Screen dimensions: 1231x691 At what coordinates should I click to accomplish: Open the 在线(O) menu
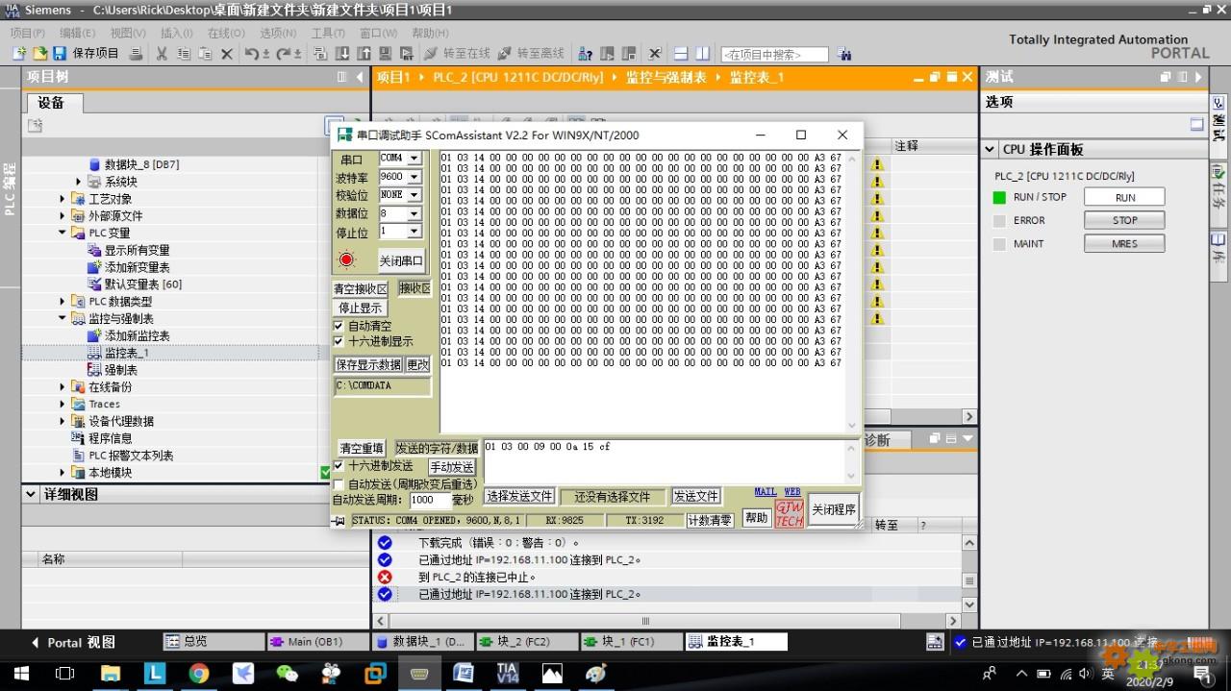(x=227, y=33)
